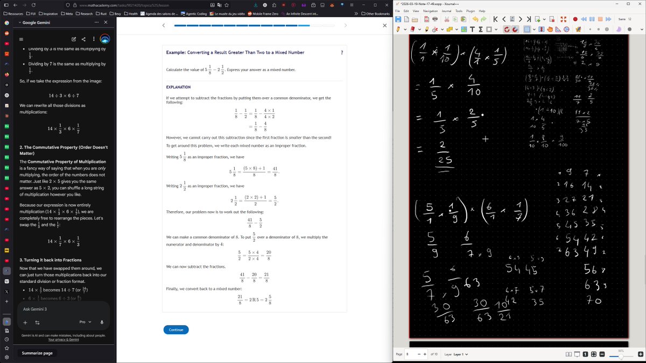Open a file with the folder icon in Xournal++
Viewport: 646px width, 363px height.
click(x=415, y=19)
